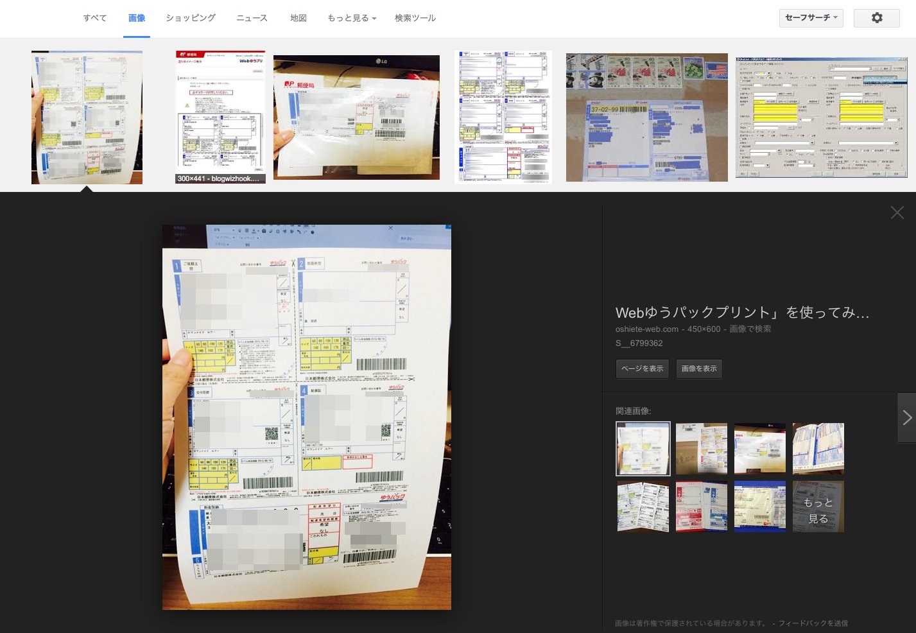Screen dimensions: 916x633
Task: Open the third related image in top row
Action: click(x=760, y=449)
